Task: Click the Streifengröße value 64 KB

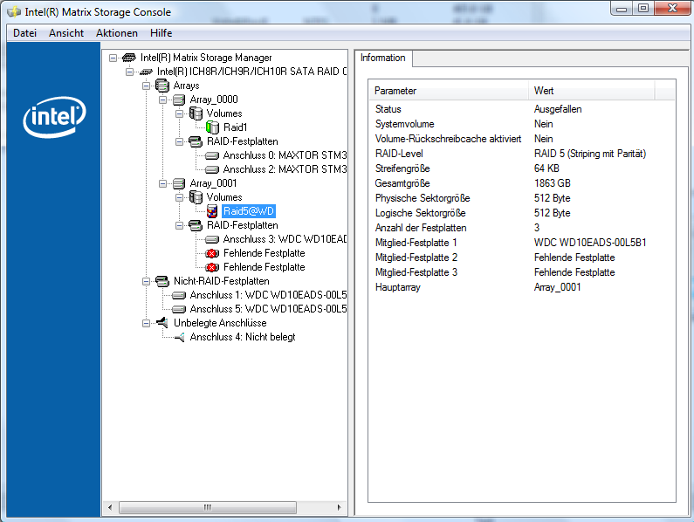Action: pos(546,168)
